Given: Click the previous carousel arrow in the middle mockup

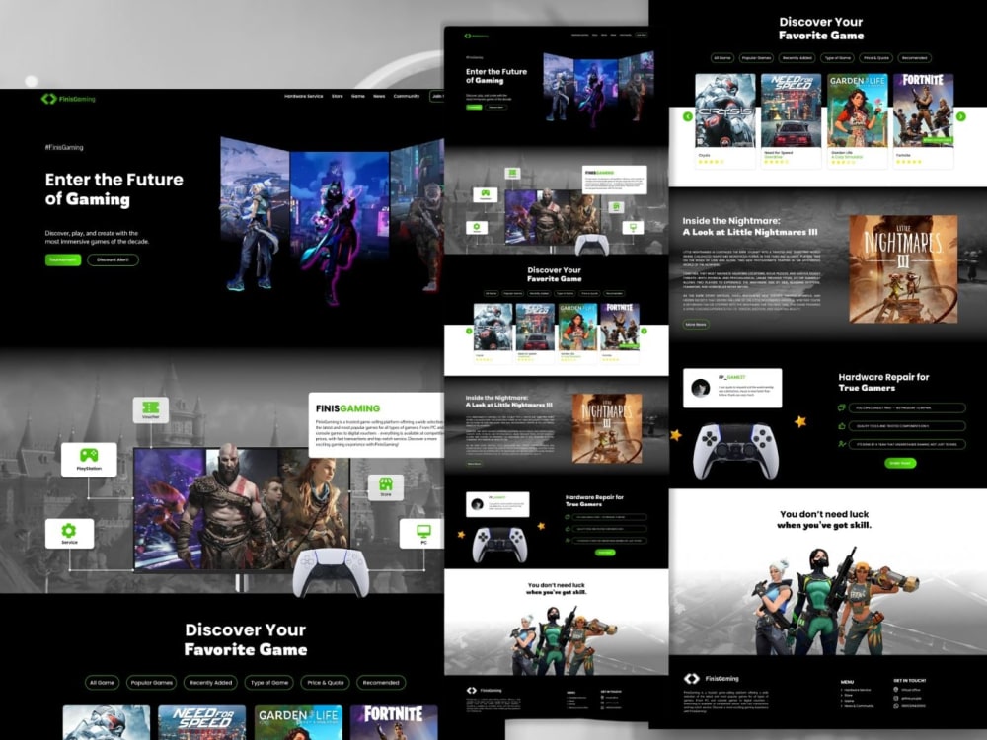Looking at the screenshot, I should point(469,331).
